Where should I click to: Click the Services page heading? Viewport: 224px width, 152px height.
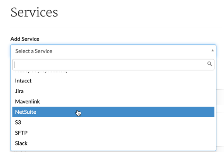34,12
